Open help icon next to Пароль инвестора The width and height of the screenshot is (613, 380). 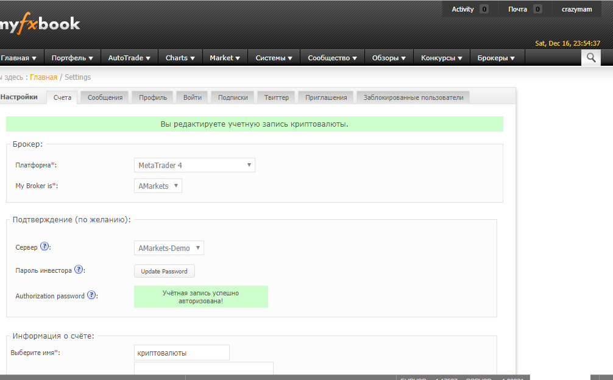[79, 270]
